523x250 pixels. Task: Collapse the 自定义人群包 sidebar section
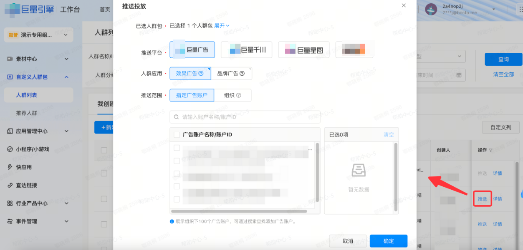click(x=66, y=77)
